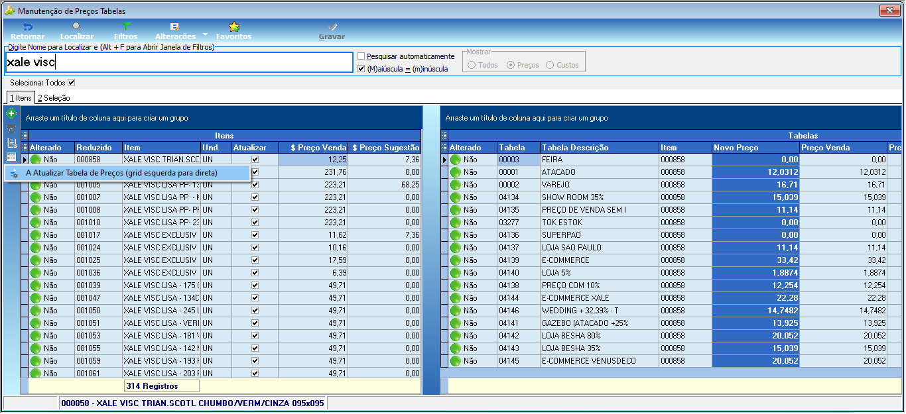906x414 pixels.
Task: Enable Pesquisar automaticamente checkbox
Action: tap(361, 56)
